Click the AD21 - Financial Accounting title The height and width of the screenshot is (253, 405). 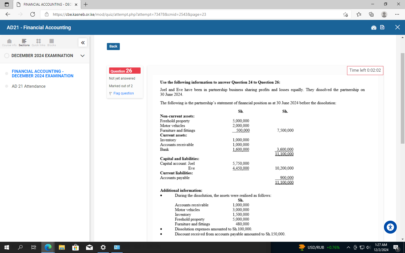point(39,28)
